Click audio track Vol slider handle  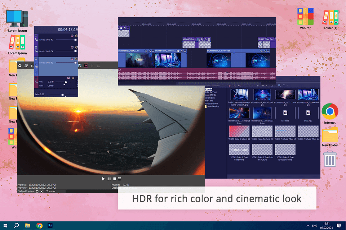(x=66, y=82)
